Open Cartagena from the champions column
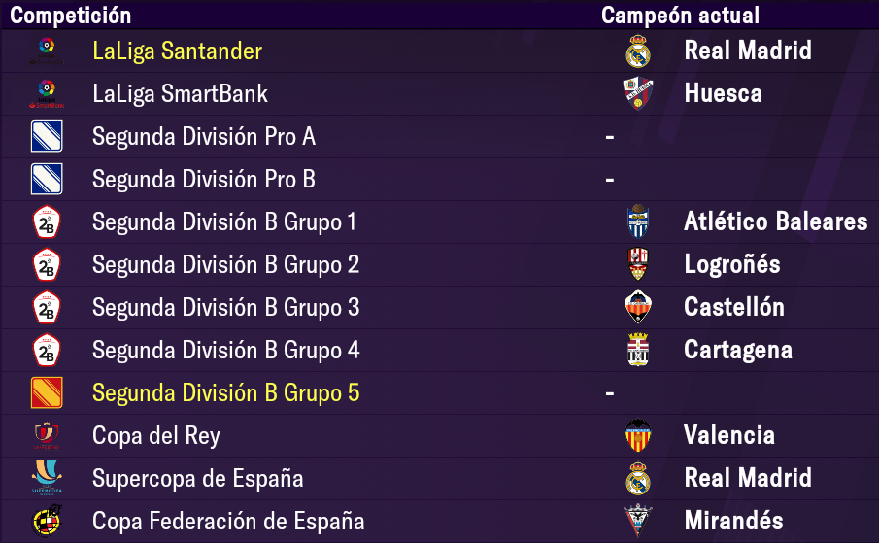The height and width of the screenshot is (543, 879). pos(738,351)
